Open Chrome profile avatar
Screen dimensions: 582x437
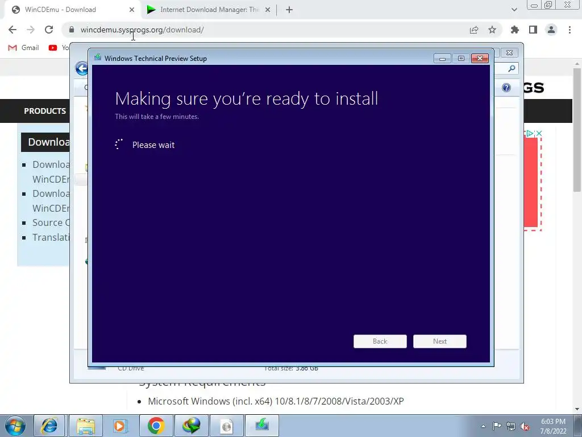point(551,30)
